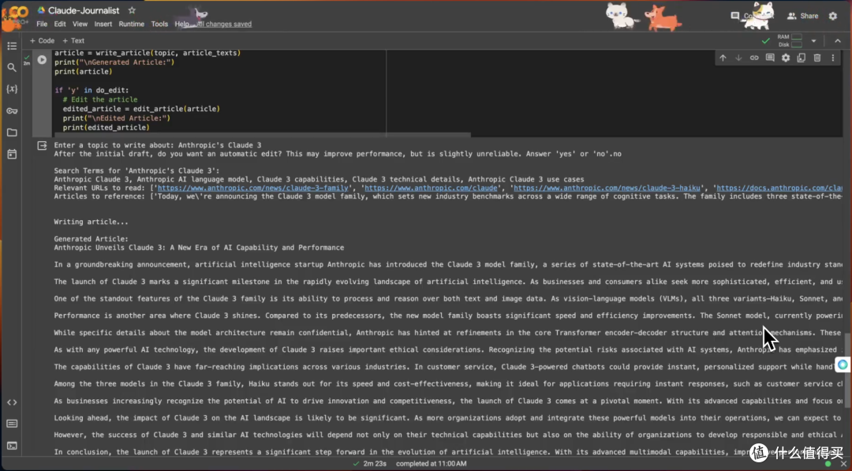
Task: Click the RAM and Disk usage indicator
Action: click(790, 41)
